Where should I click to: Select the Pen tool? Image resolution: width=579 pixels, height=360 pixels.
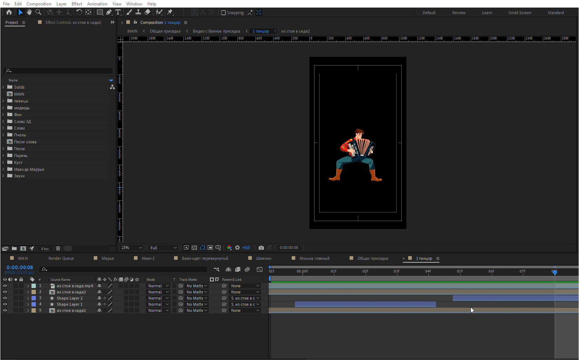pyautogui.click(x=109, y=12)
